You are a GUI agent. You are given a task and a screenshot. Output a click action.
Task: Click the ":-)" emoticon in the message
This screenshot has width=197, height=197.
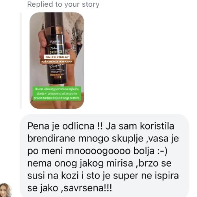(x=162, y=151)
